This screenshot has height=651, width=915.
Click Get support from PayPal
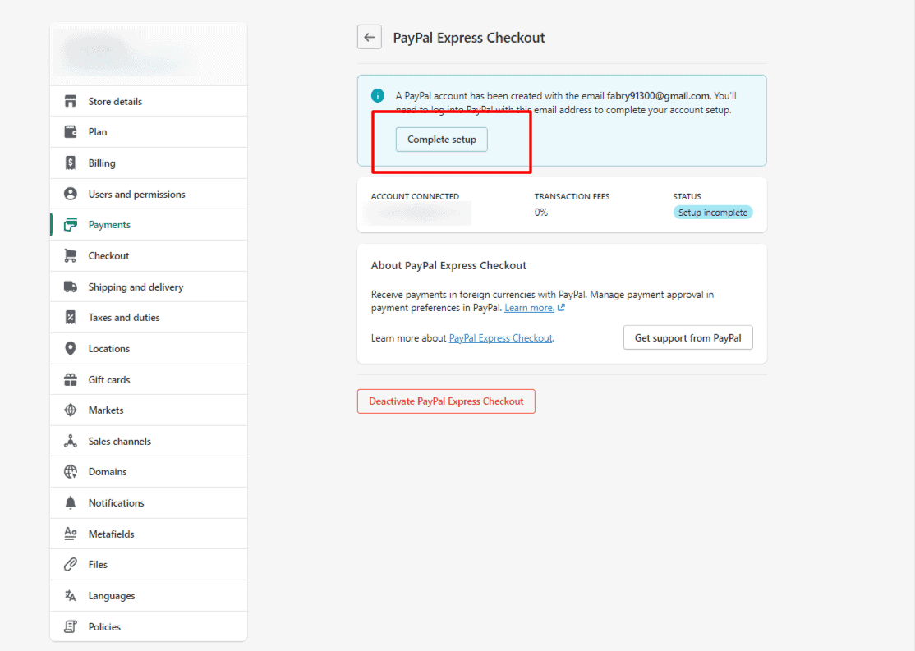point(687,337)
